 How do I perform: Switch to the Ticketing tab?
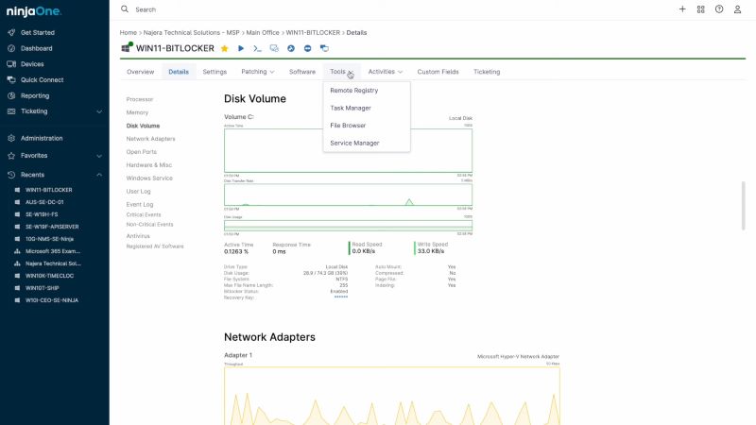point(487,72)
